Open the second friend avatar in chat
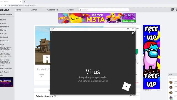 click(x=171, y=87)
